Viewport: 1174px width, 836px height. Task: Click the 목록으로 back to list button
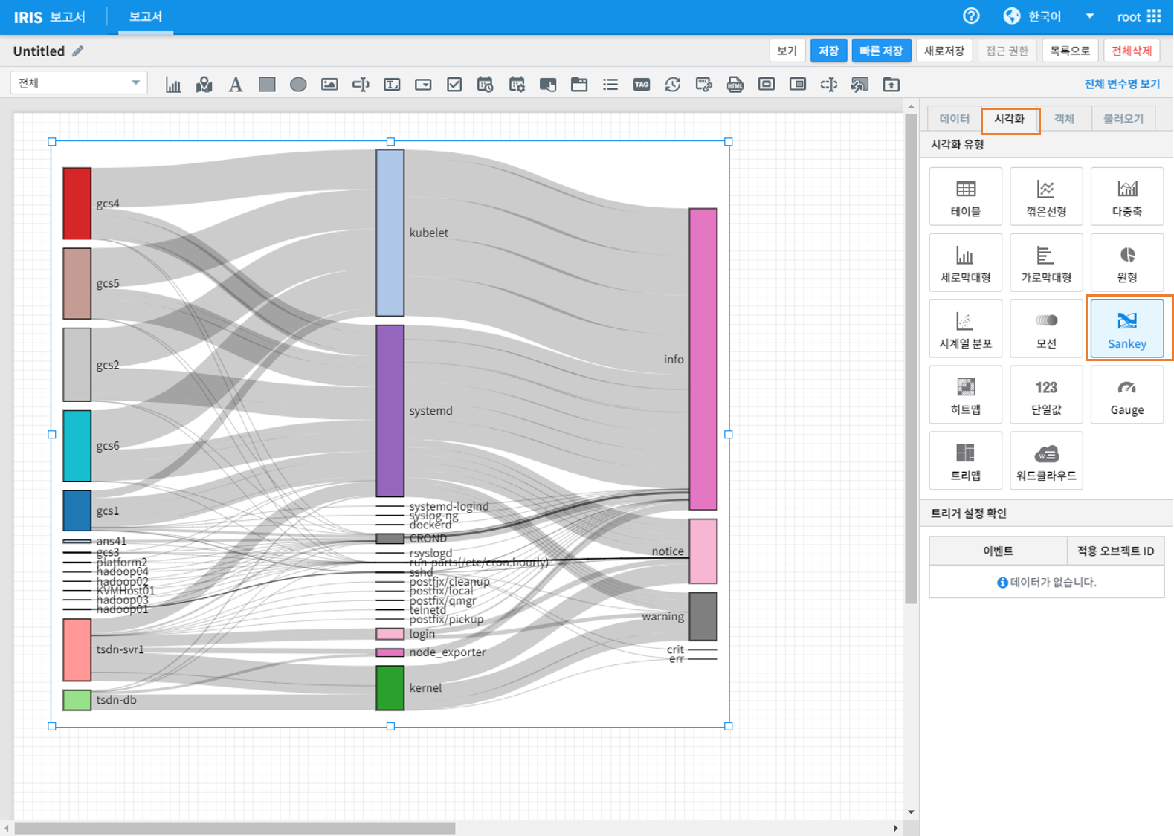coord(1070,51)
